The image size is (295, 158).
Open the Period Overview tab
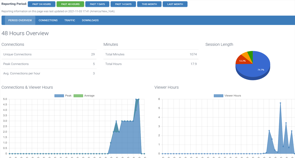click(x=20, y=20)
